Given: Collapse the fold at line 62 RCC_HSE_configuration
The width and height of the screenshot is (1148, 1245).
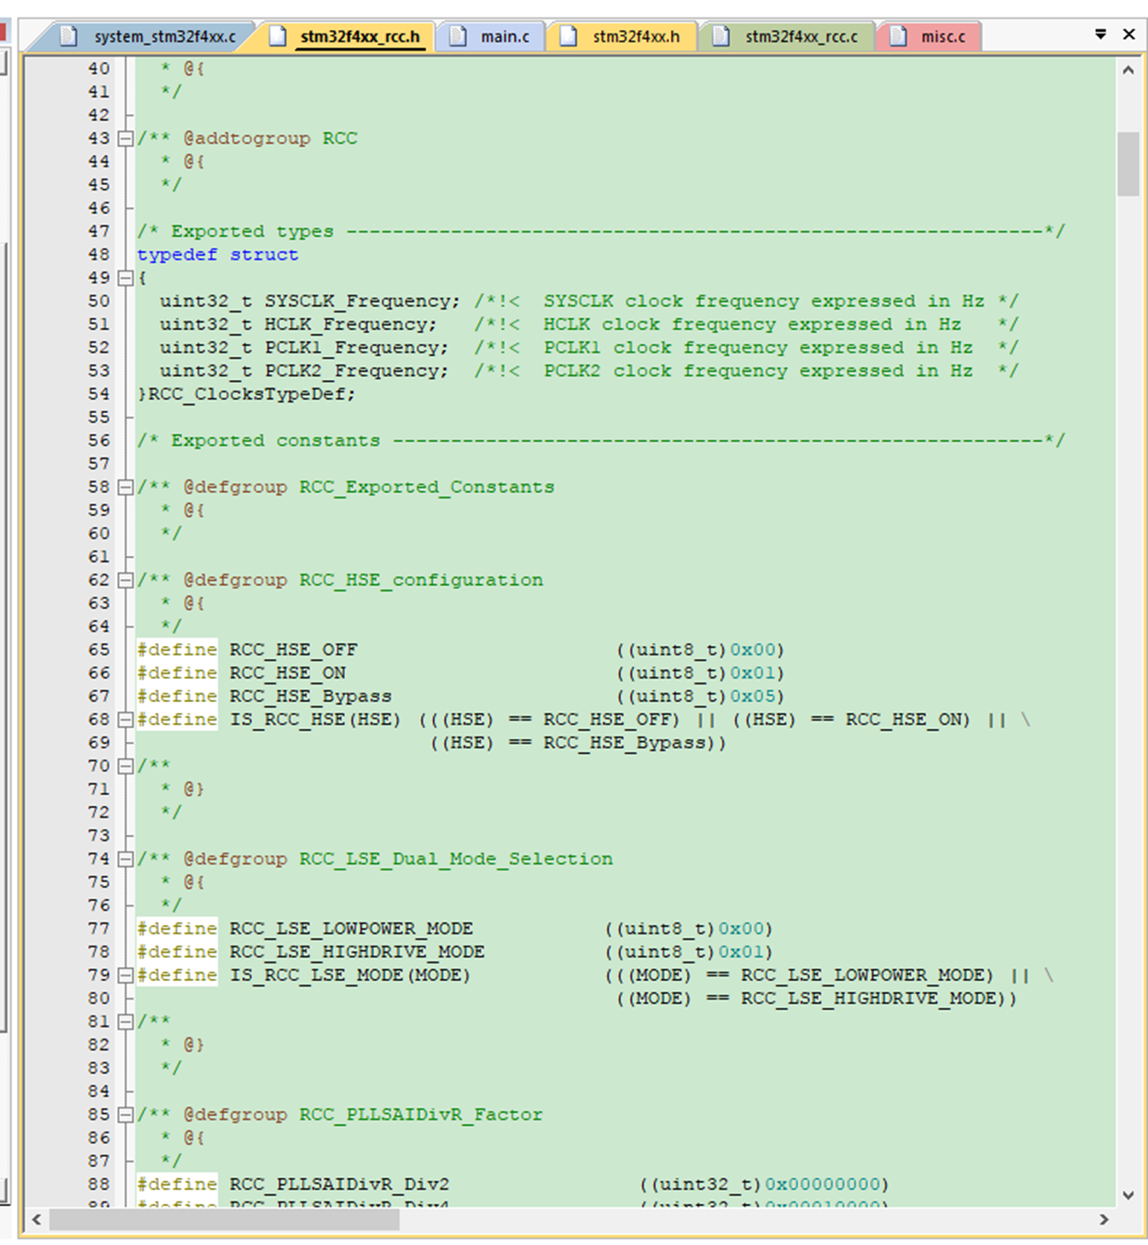Looking at the screenshot, I should coord(125,580).
